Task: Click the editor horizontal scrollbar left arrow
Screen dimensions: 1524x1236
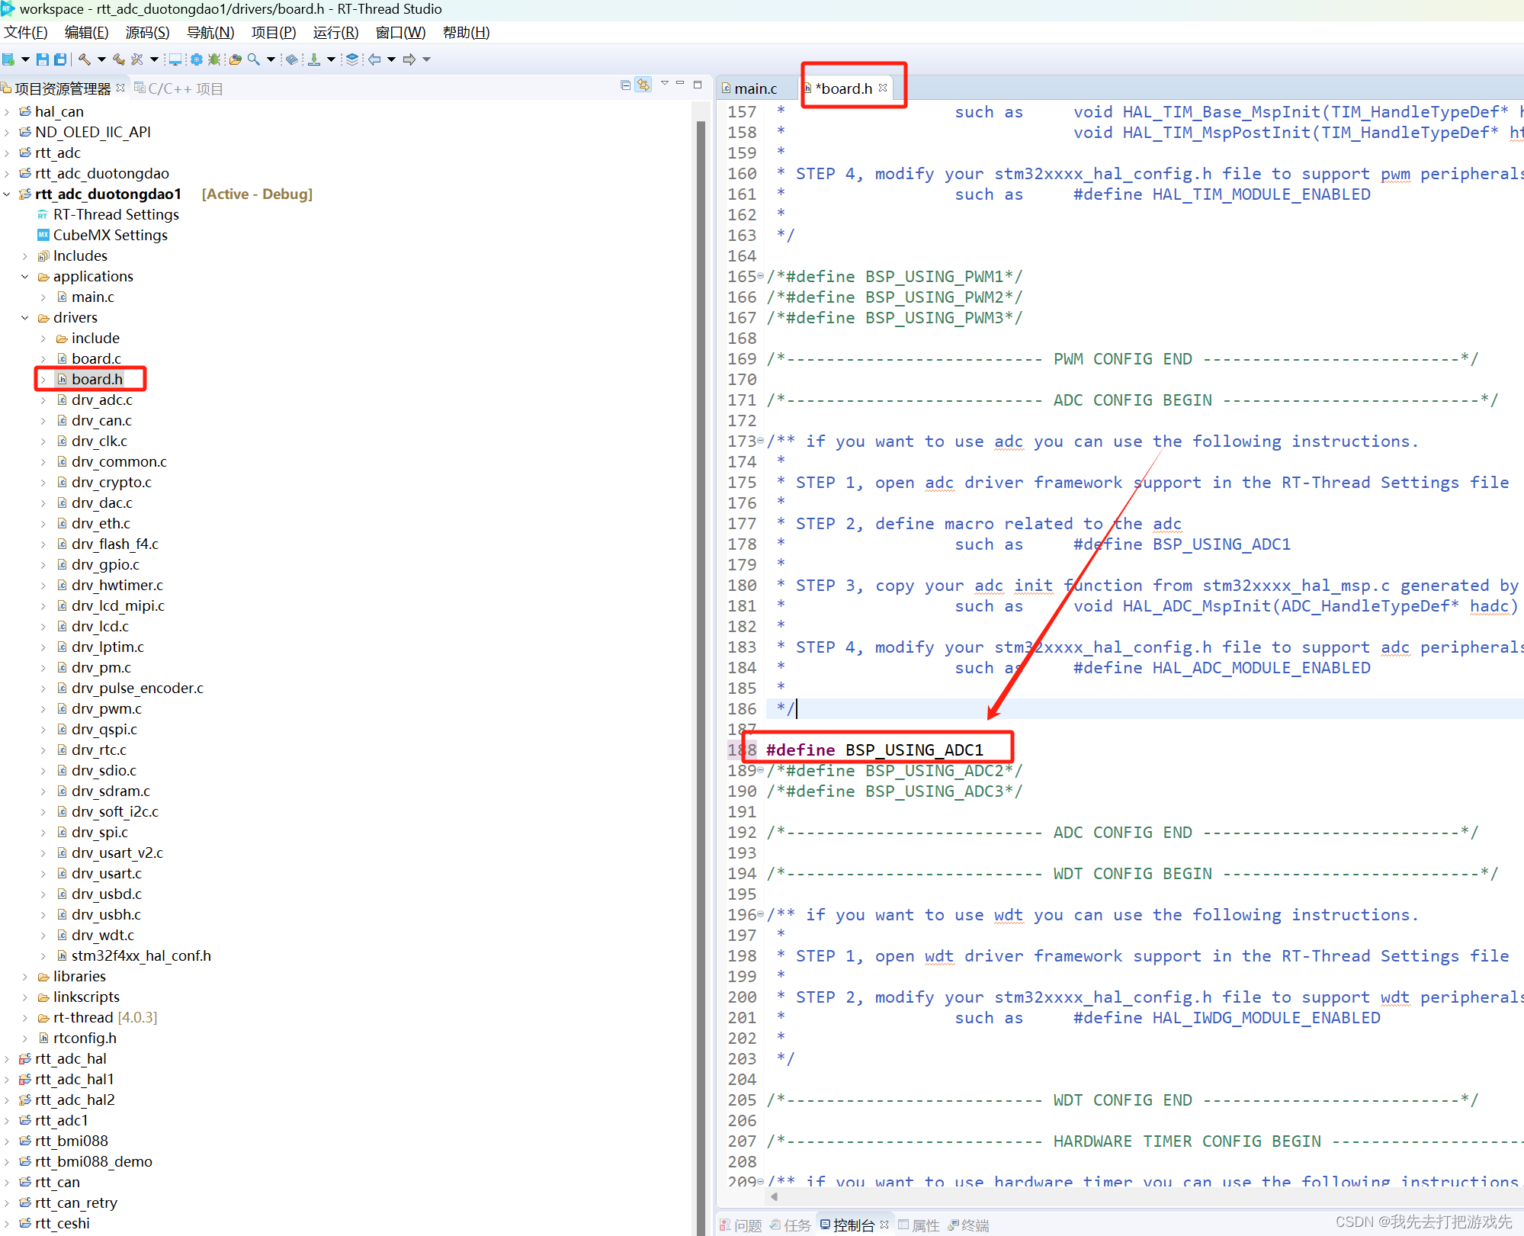Action: point(775,1196)
